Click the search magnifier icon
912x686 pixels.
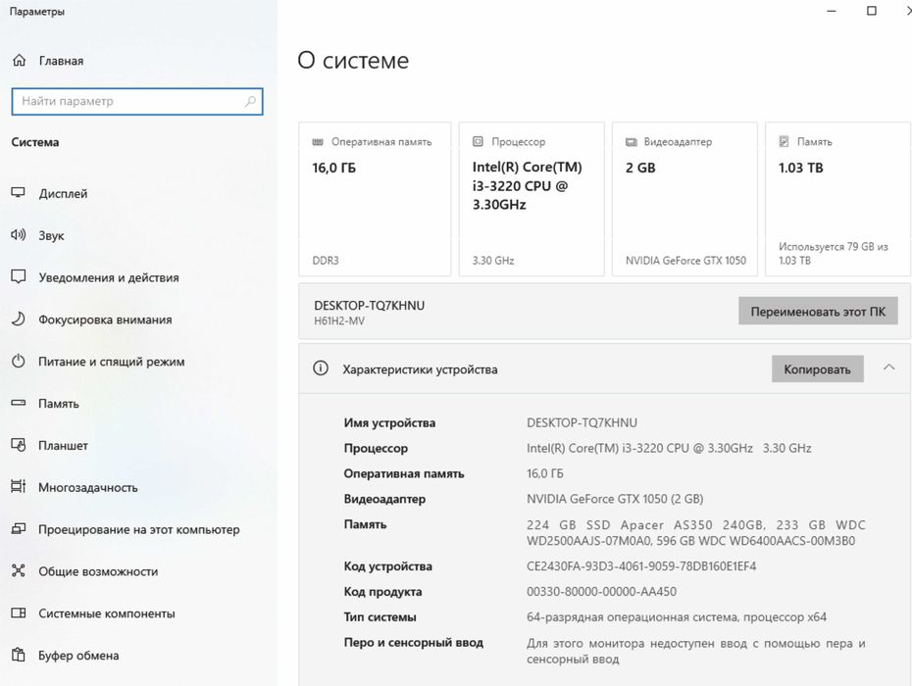[251, 101]
